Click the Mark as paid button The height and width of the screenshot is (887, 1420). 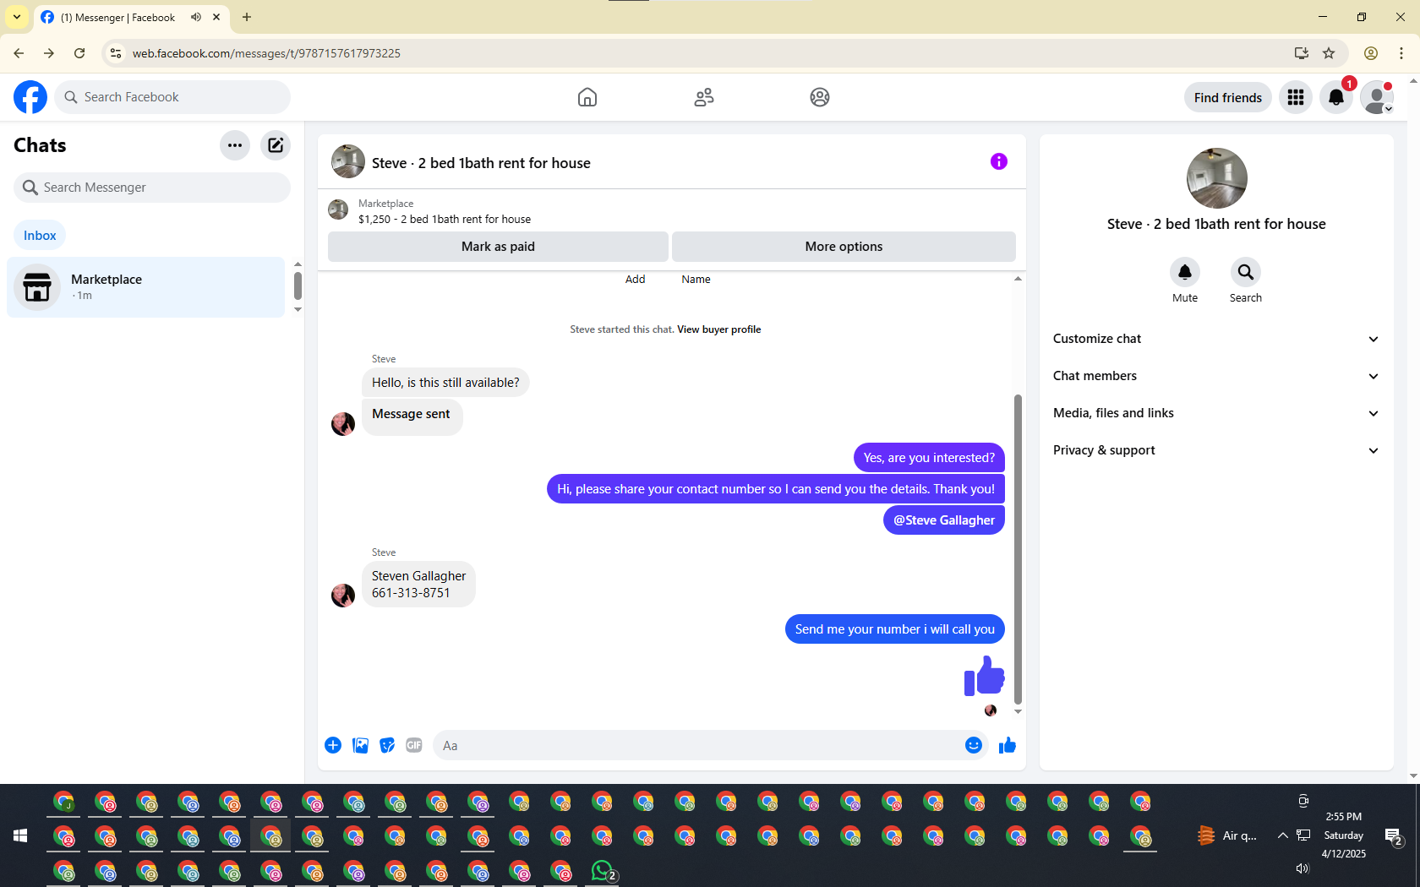pos(498,247)
